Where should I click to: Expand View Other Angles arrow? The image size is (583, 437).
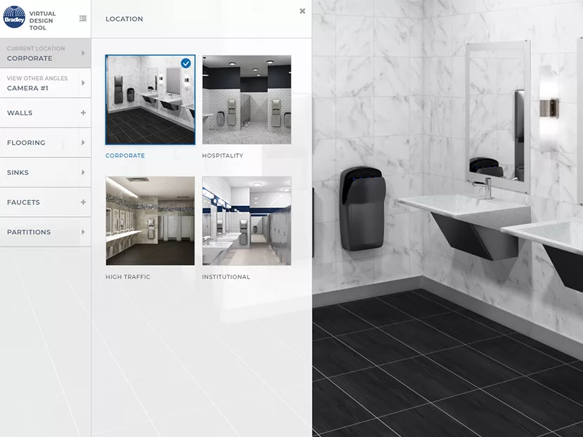[x=83, y=83]
